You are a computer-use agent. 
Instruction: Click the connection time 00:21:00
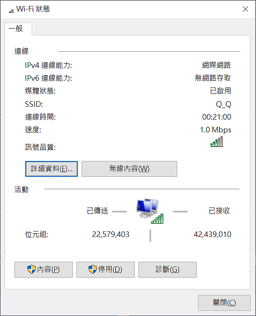[217, 117]
